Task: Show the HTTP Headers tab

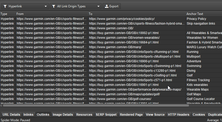Action: pyautogui.click(x=179, y=115)
